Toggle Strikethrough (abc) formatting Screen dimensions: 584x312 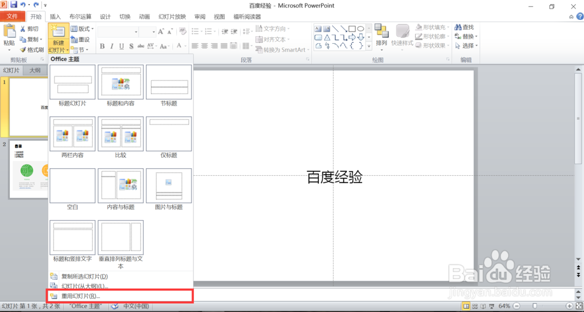point(141,46)
